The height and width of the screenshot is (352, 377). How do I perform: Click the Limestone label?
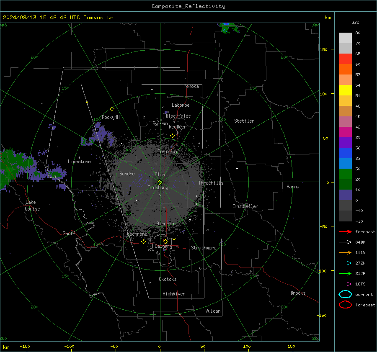pyautogui.click(x=79, y=162)
